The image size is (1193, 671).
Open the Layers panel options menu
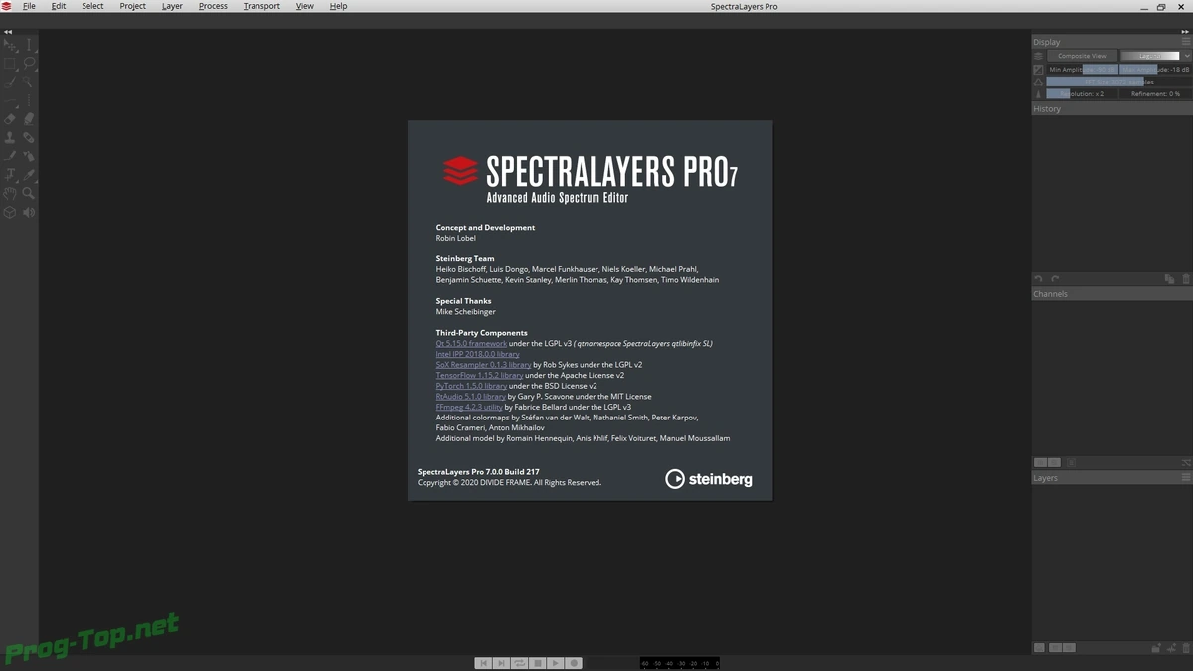point(1186,478)
